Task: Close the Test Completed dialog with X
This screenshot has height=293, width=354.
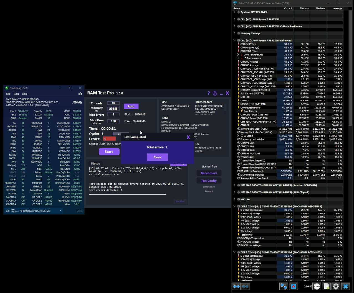Action: click(x=188, y=137)
